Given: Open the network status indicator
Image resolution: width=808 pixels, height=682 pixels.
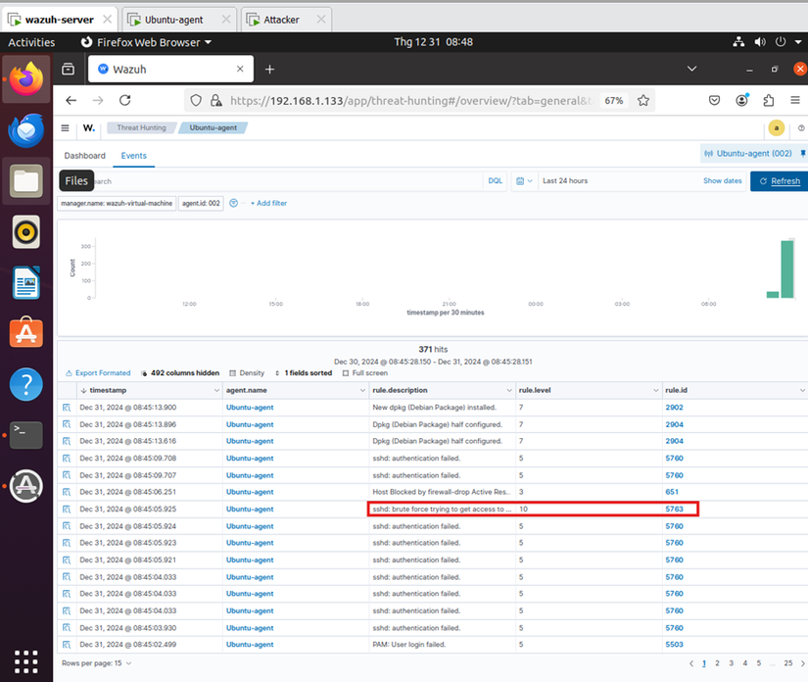Looking at the screenshot, I should [738, 42].
